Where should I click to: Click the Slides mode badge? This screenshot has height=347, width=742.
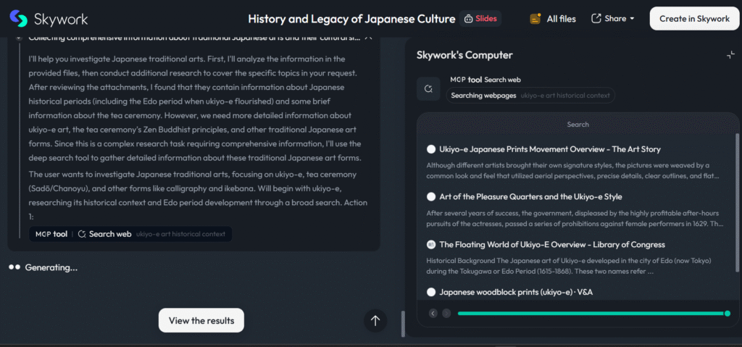click(x=481, y=19)
